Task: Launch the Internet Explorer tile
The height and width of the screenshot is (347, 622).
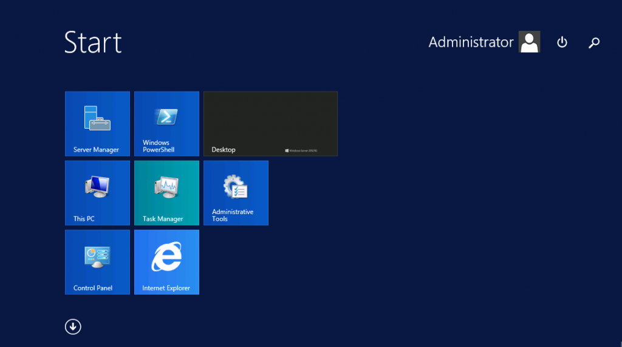Action: [166, 262]
